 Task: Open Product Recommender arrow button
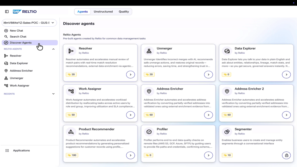(x=131, y=155)
